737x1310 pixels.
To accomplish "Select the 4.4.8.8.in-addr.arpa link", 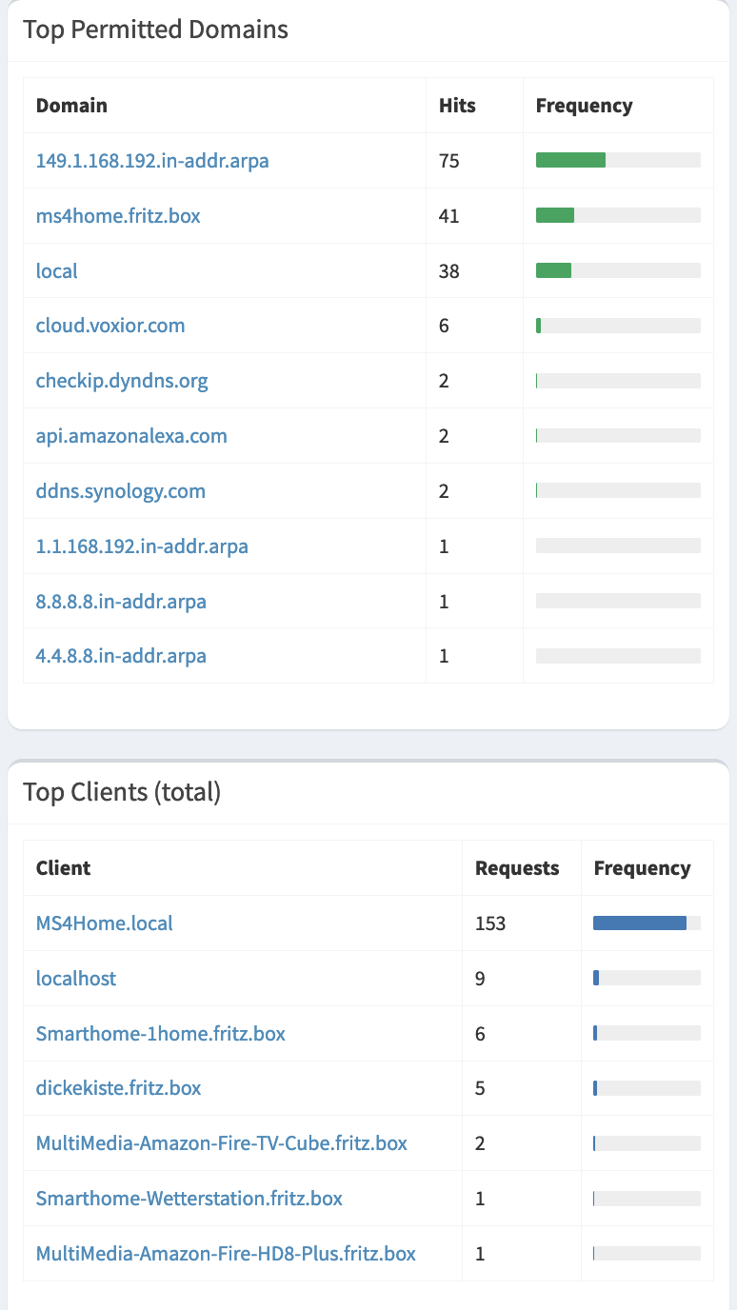I will tap(121, 656).
